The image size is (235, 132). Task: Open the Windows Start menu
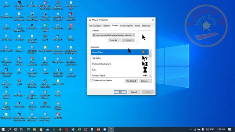(x=3, y=129)
